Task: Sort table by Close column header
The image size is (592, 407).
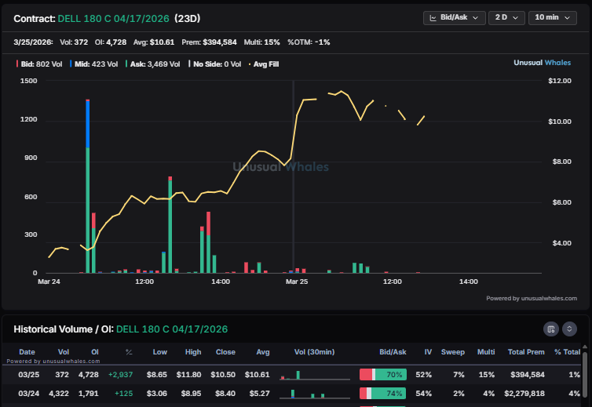Action: click(x=225, y=352)
